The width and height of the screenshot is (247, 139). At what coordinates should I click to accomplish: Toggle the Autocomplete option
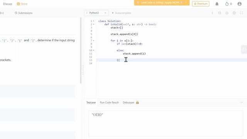pyautogui.click(x=121, y=13)
